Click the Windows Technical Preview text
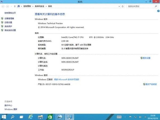Image resolution: width=160 pixels, height=120 pixels. pos(50,23)
